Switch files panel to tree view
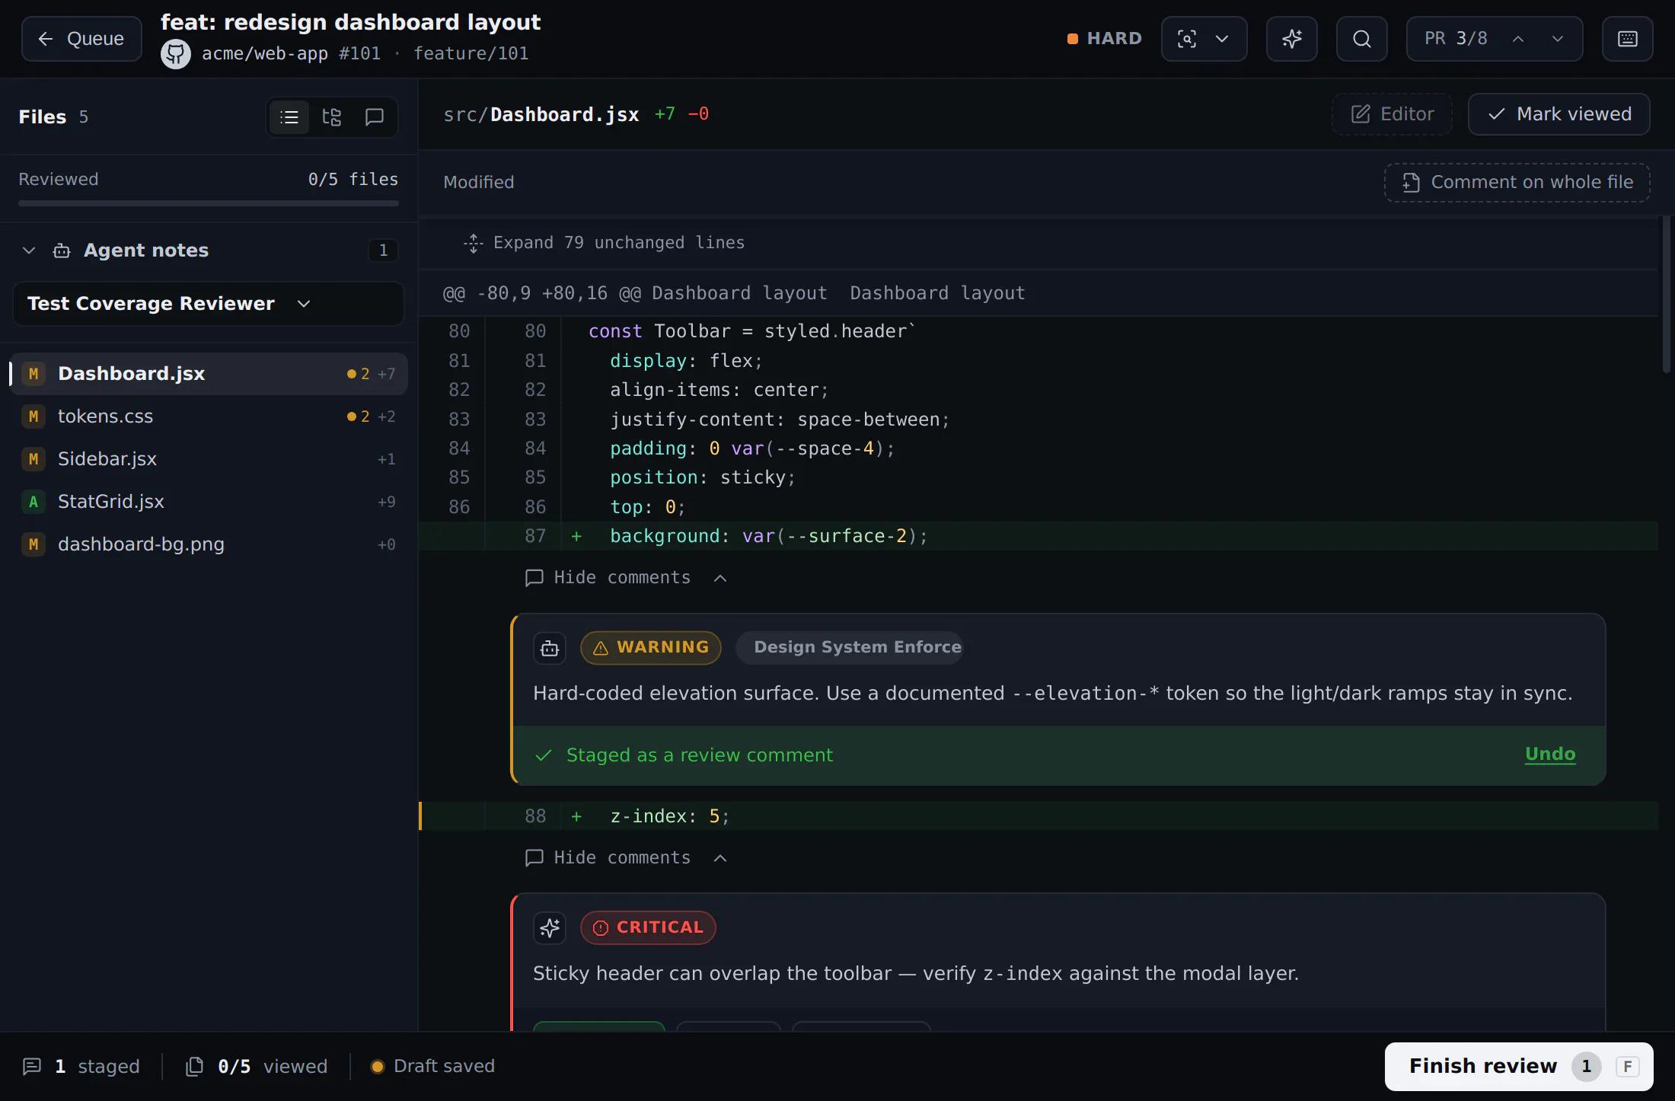This screenshot has height=1101, width=1675. [332, 117]
